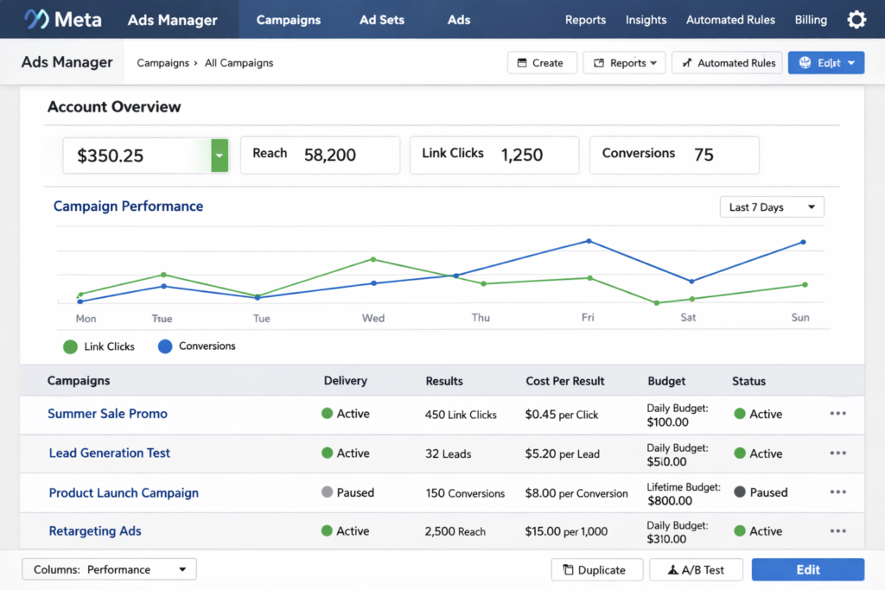Screen dimensions: 885x590
Task: Click the blue Edit button at bottom
Action: (x=807, y=569)
